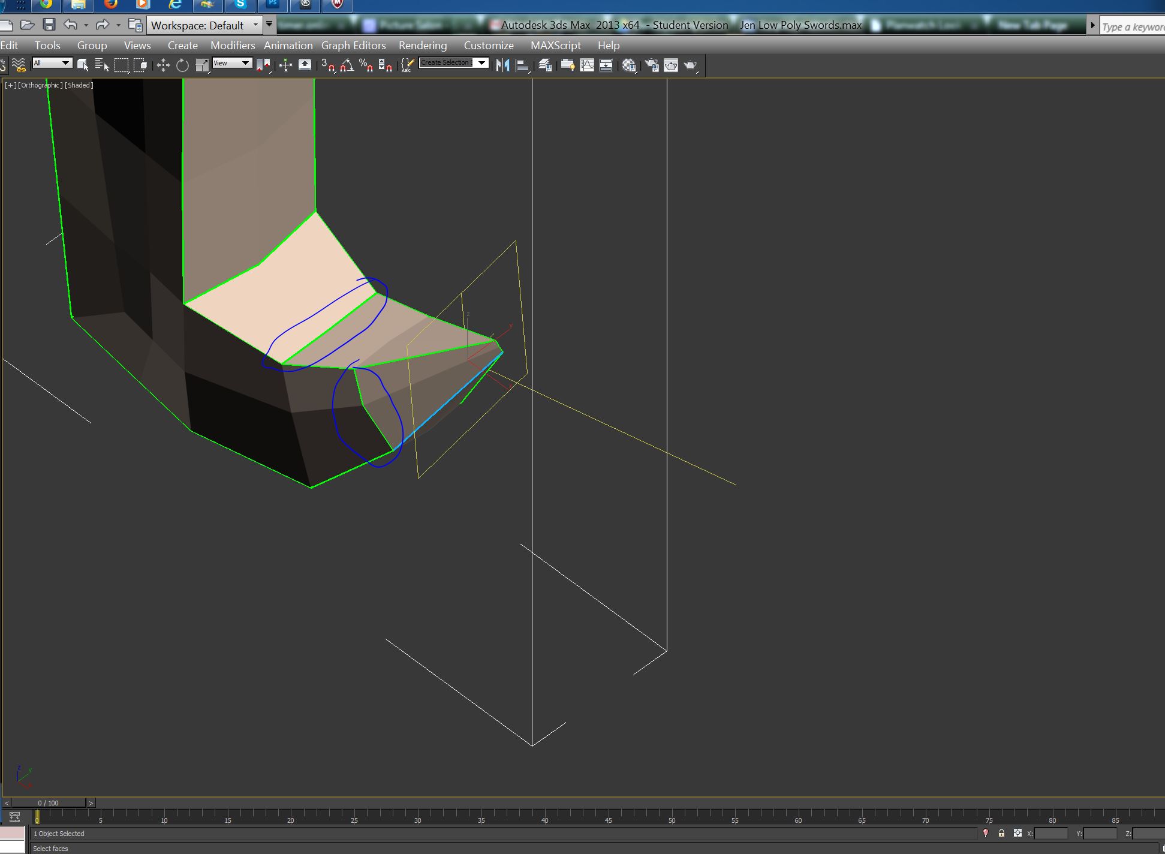Expand the quick access toolbar customize arrow
This screenshot has width=1165, height=854.
coord(269,25)
